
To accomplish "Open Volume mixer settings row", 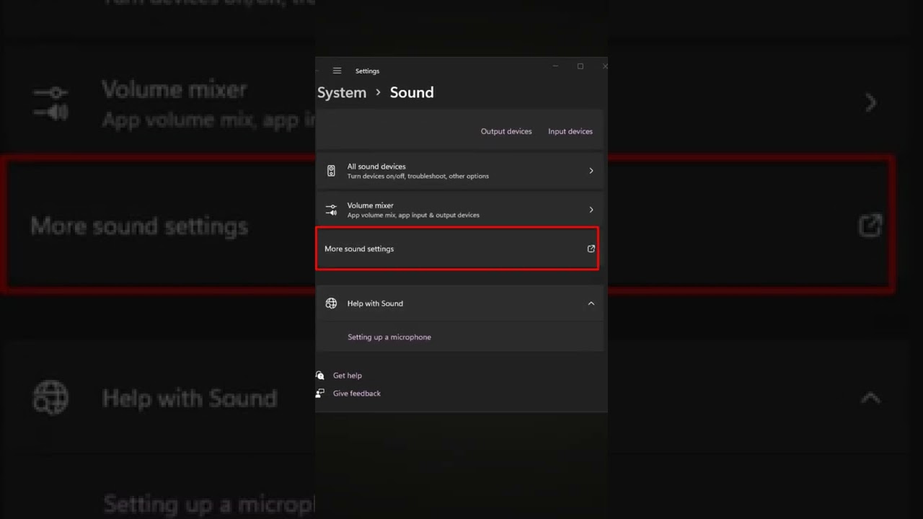I will pos(459,210).
